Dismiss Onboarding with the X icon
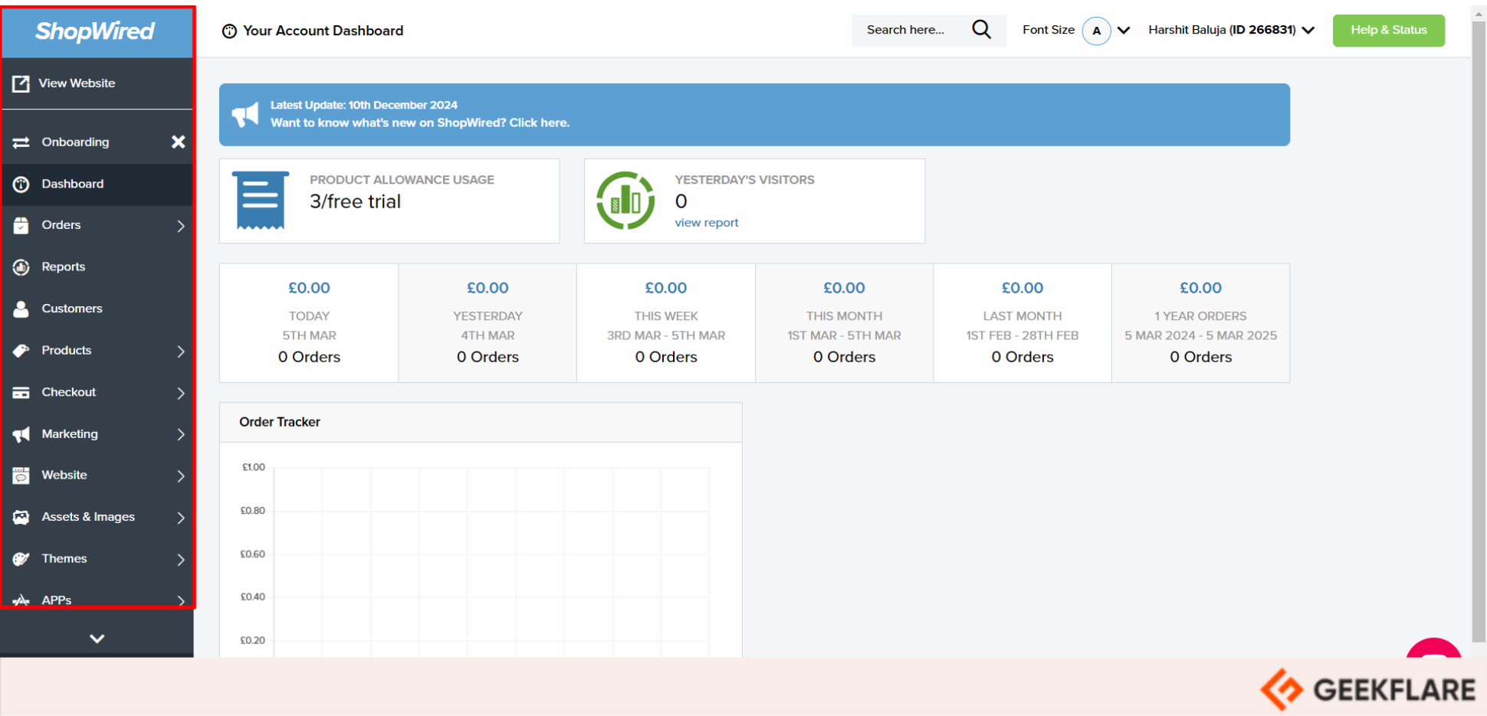This screenshot has height=716, width=1487. coord(178,142)
